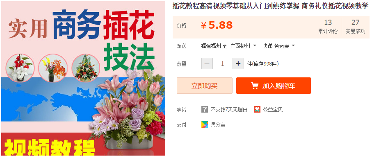The width and height of the screenshot is (372, 165).
Task: Click the mixed bouquet circular thumbnail
Action: (x=86, y=68)
